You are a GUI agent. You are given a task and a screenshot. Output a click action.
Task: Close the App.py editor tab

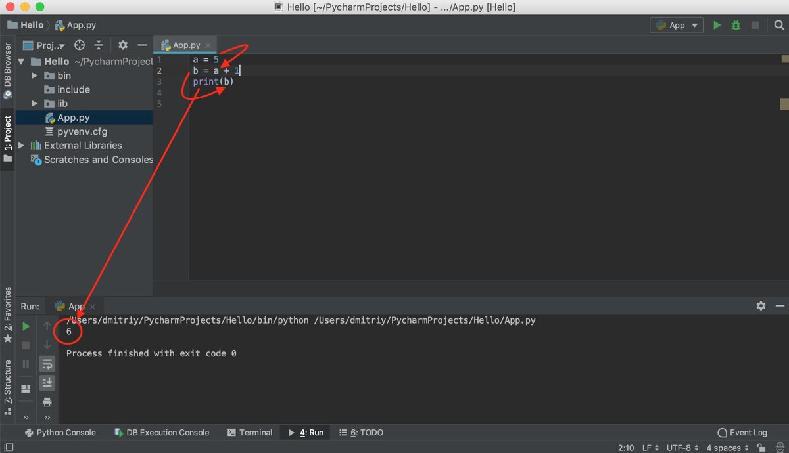(209, 45)
